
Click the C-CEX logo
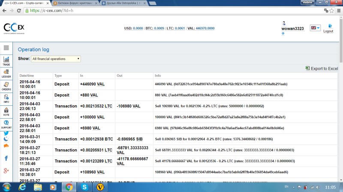pos(13,28)
